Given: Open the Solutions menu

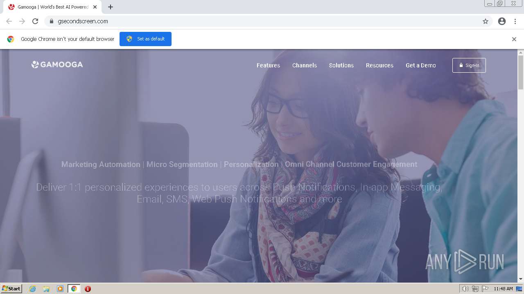Looking at the screenshot, I should 341,65.
